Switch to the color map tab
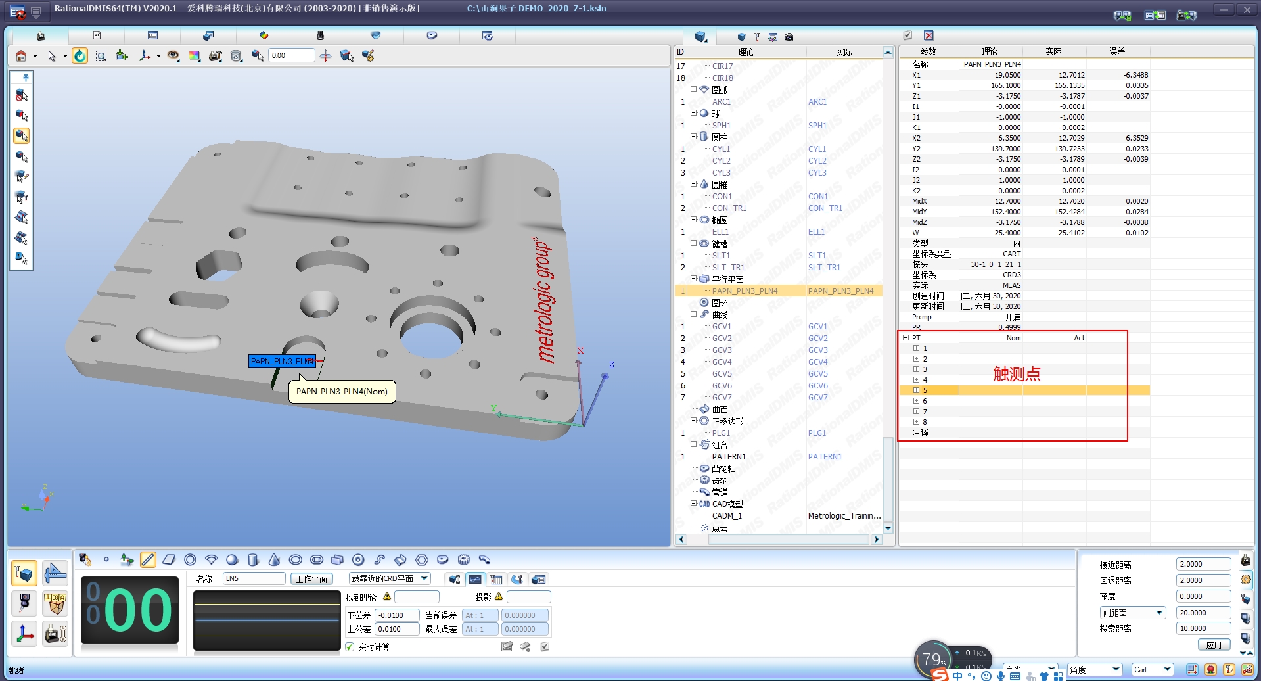 point(264,35)
